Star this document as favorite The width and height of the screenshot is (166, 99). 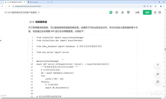pos(117,12)
